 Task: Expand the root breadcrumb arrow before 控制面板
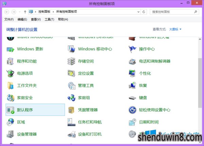(35, 12)
